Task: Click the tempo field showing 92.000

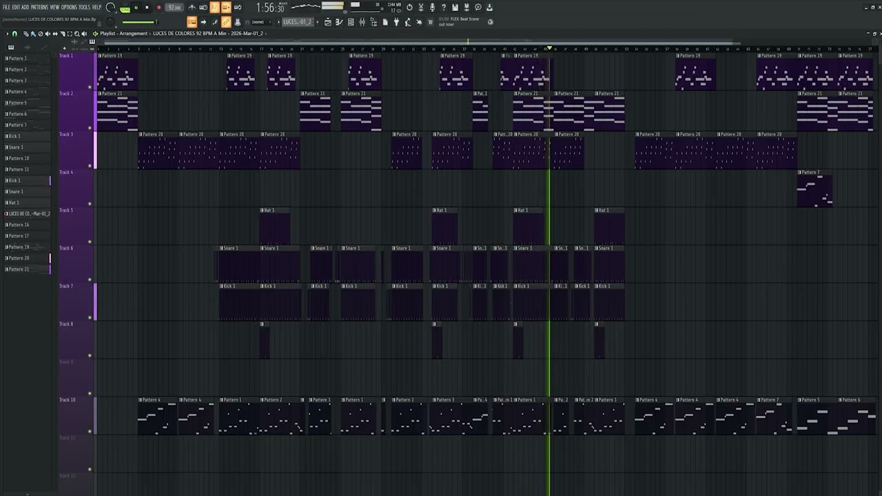Action: 174,8
